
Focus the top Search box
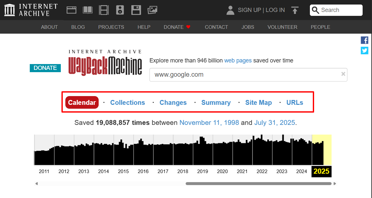[336, 10]
